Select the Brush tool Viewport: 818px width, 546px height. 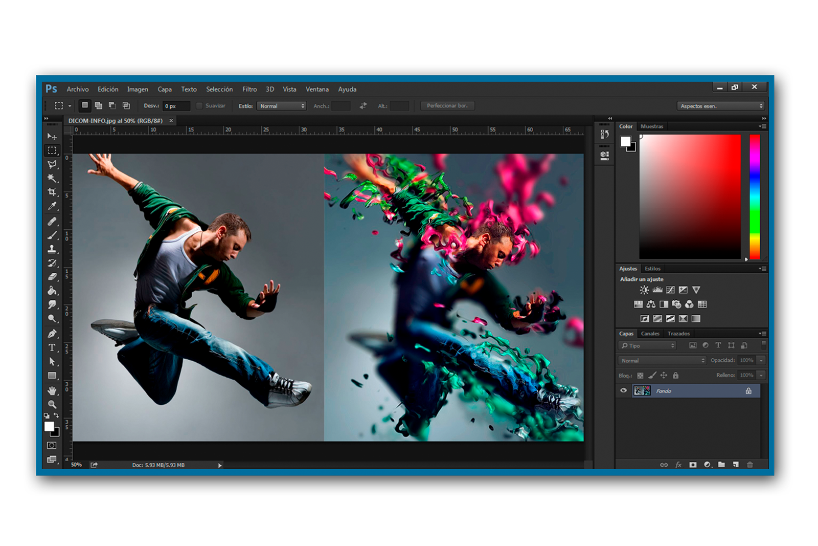tap(52, 235)
